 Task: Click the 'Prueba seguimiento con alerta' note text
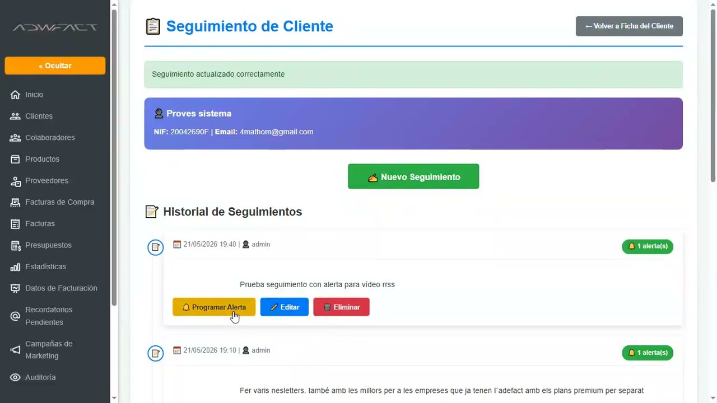point(317,284)
